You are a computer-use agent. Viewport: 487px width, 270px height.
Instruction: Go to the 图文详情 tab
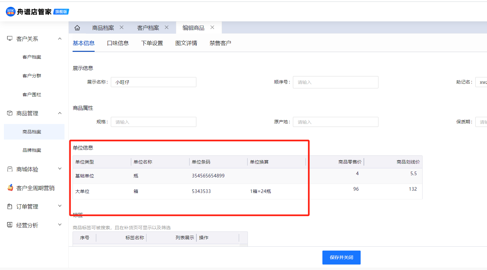tap(186, 43)
